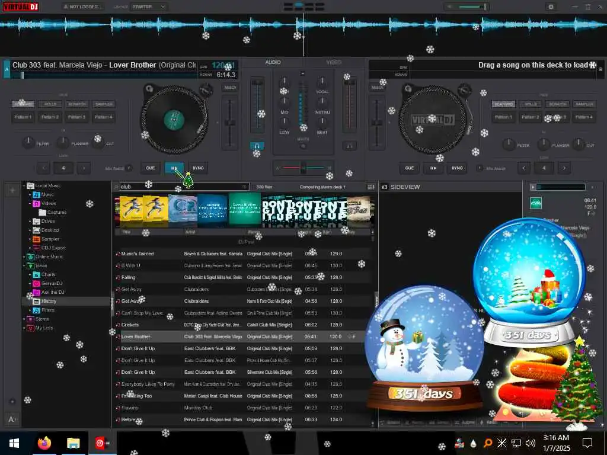
Task: Select SCRATCH pad mode on deck A
Action: tap(77, 104)
